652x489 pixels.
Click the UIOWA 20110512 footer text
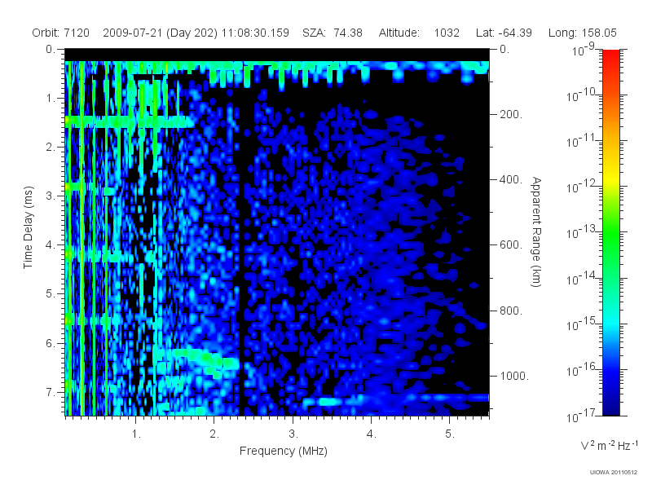(614, 473)
